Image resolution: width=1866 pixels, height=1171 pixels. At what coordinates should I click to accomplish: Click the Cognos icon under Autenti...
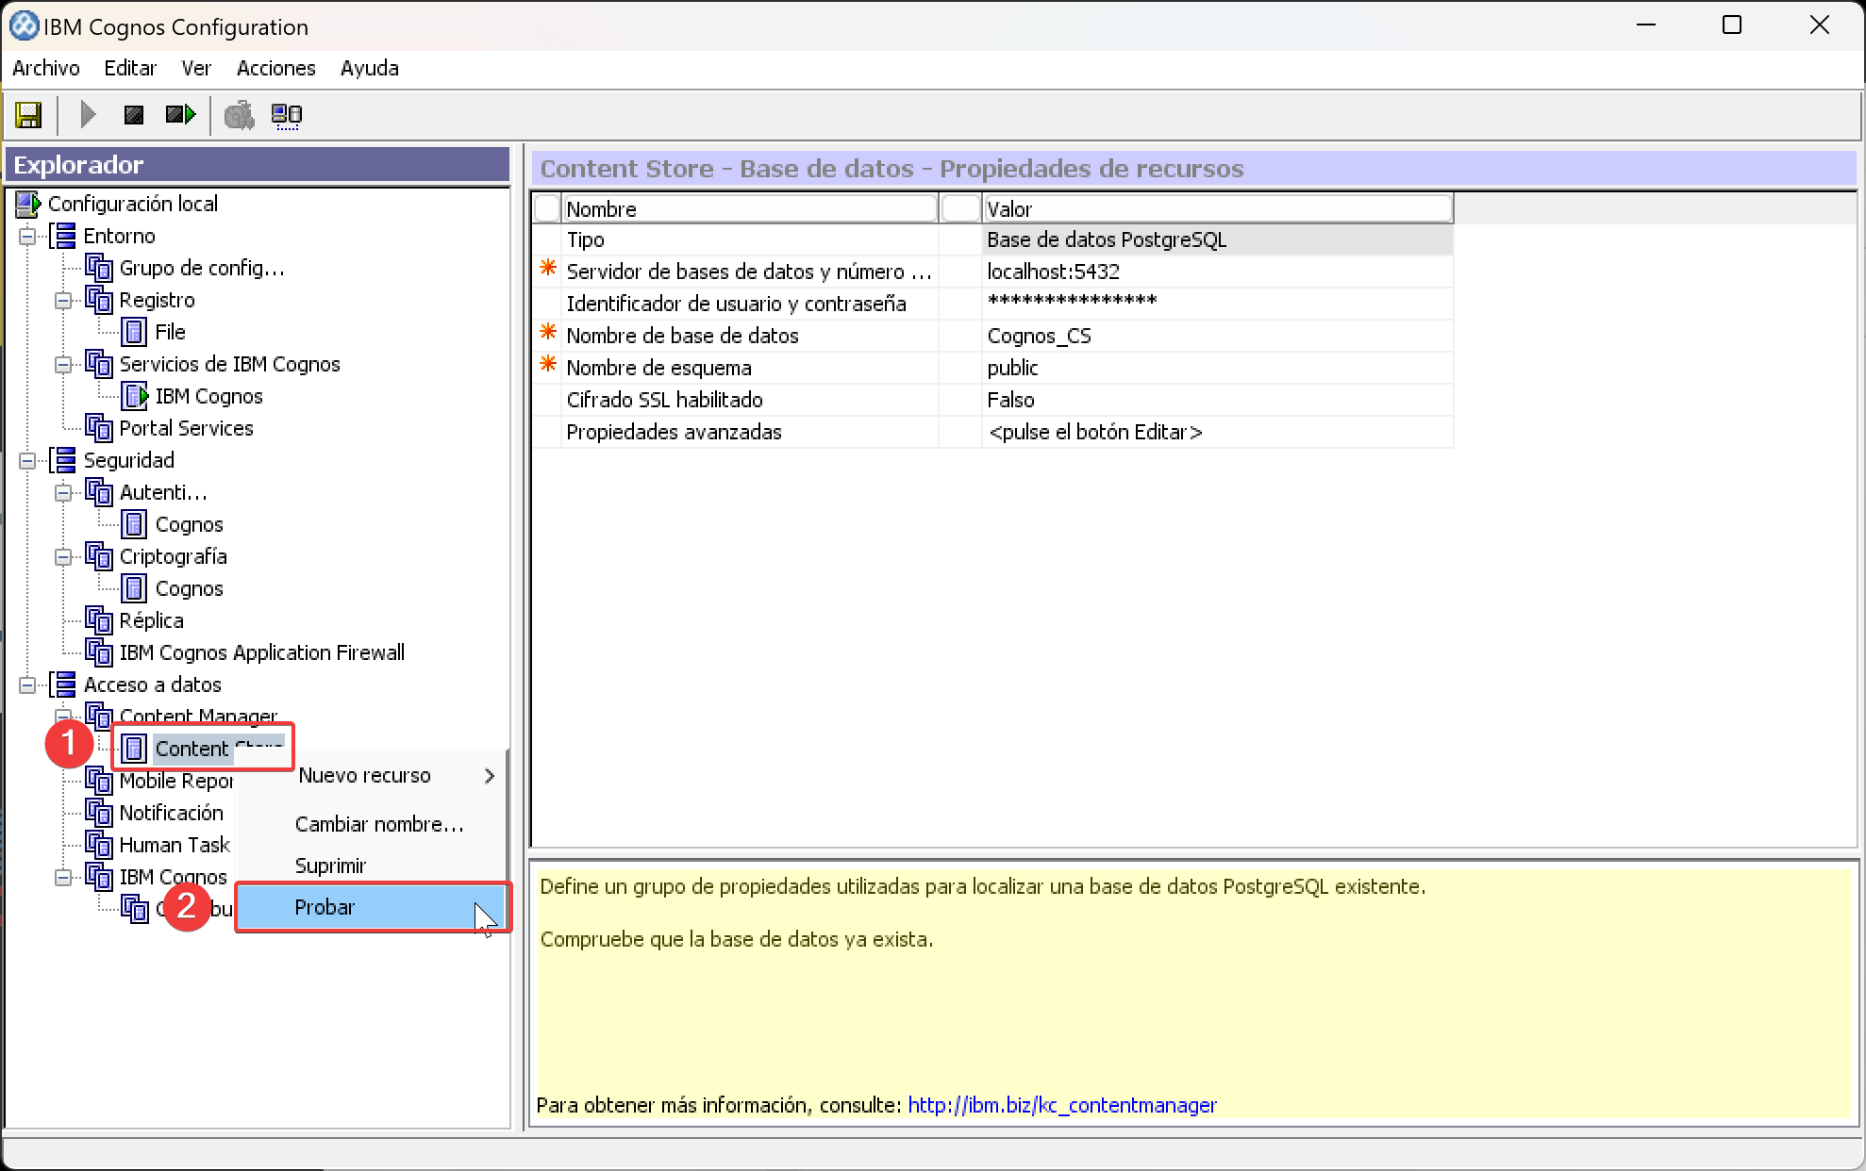coord(135,524)
